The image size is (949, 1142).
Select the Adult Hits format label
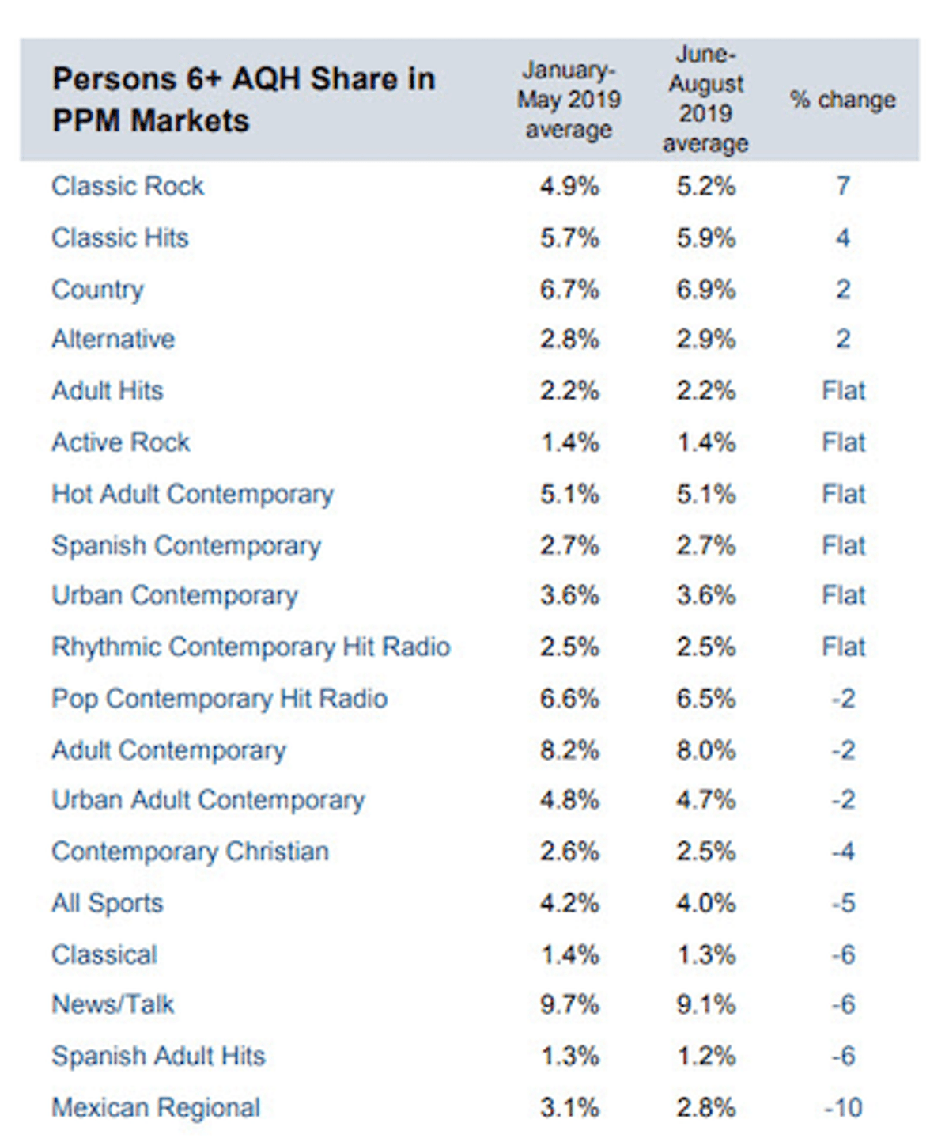click(x=108, y=391)
